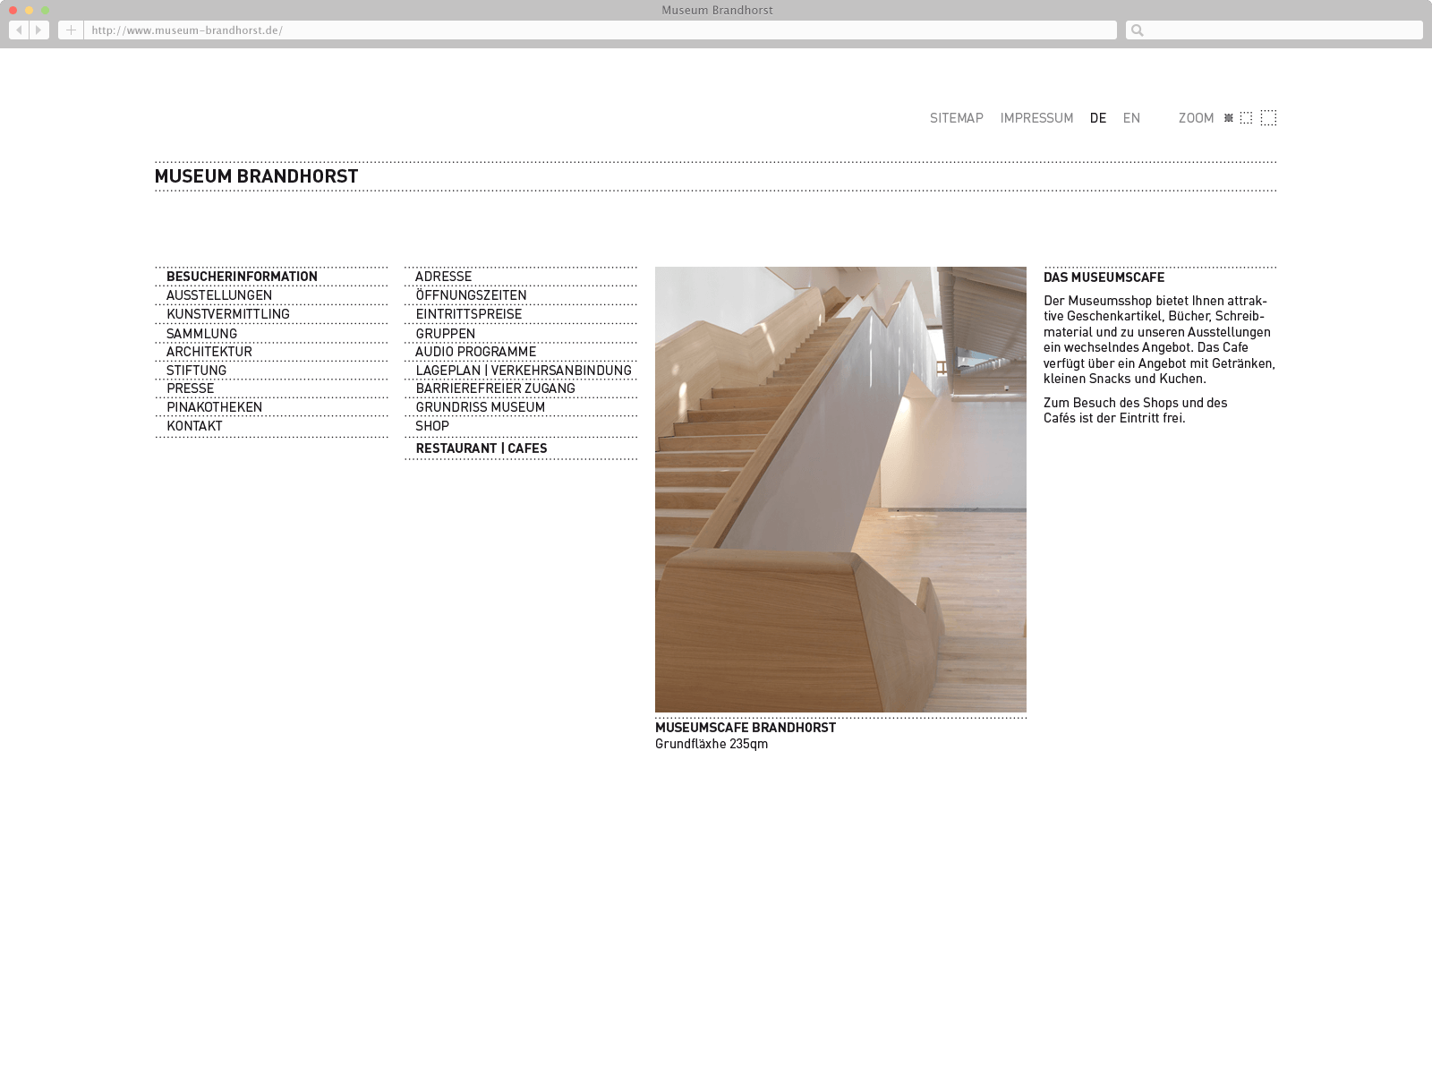This screenshot has height=1092, width=1432.
Task: Open Kunstvermittlung menu item
Action: tap(227, 314)
